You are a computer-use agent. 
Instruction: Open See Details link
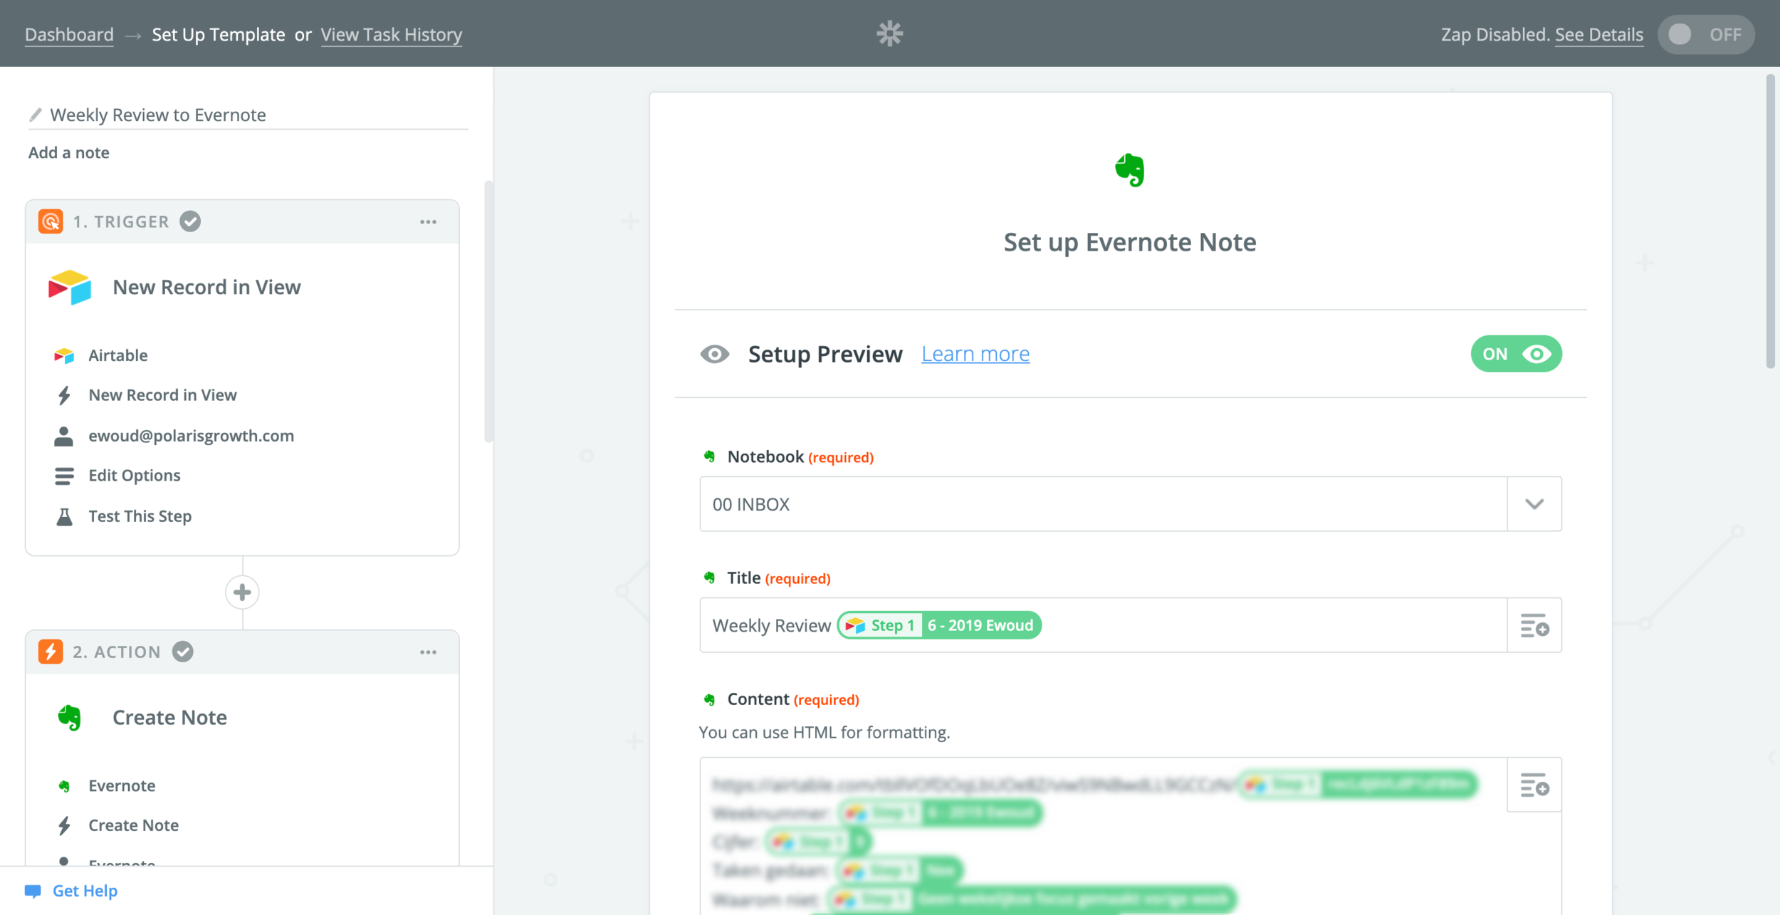pyautogui.click(x=1598, y=35)
